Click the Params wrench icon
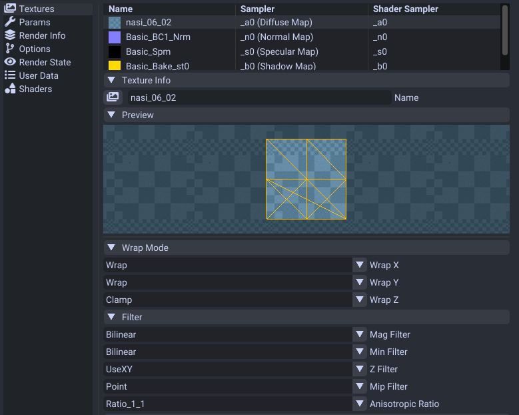The image size is (519, 415). pos(10,22)
